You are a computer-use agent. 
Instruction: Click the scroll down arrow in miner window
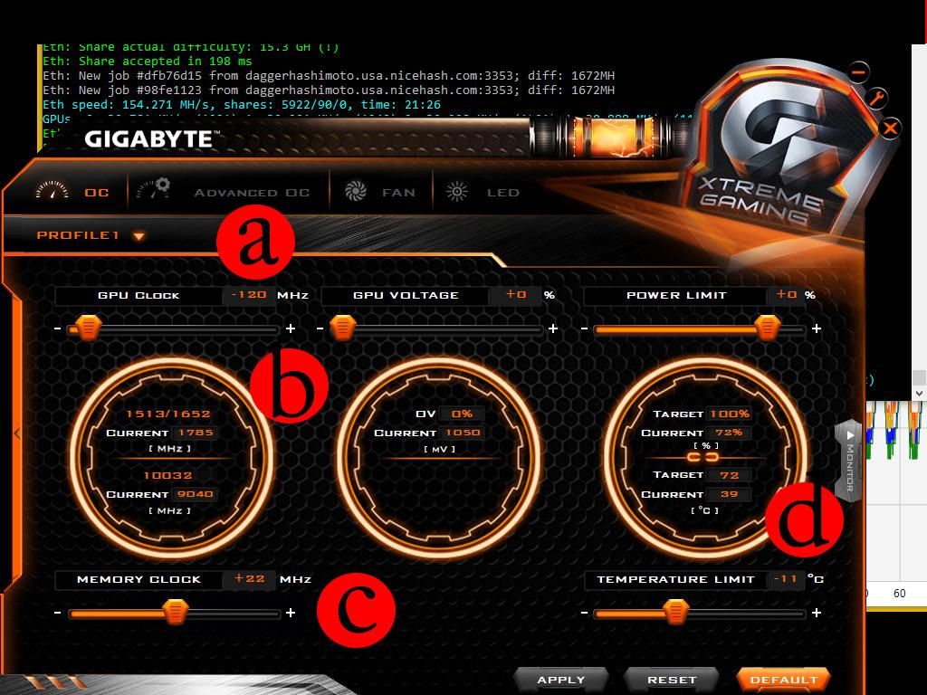click(x=919, y=393)
